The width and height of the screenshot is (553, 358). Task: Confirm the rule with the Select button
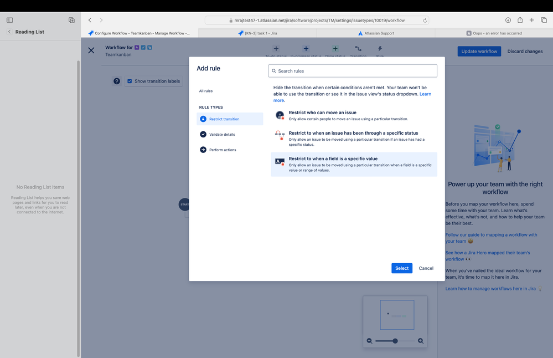point(402,268)
